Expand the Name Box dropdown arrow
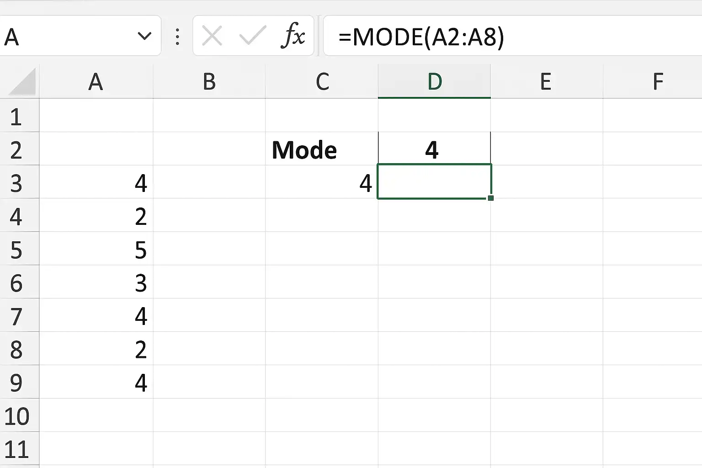 tap(144, 36)
